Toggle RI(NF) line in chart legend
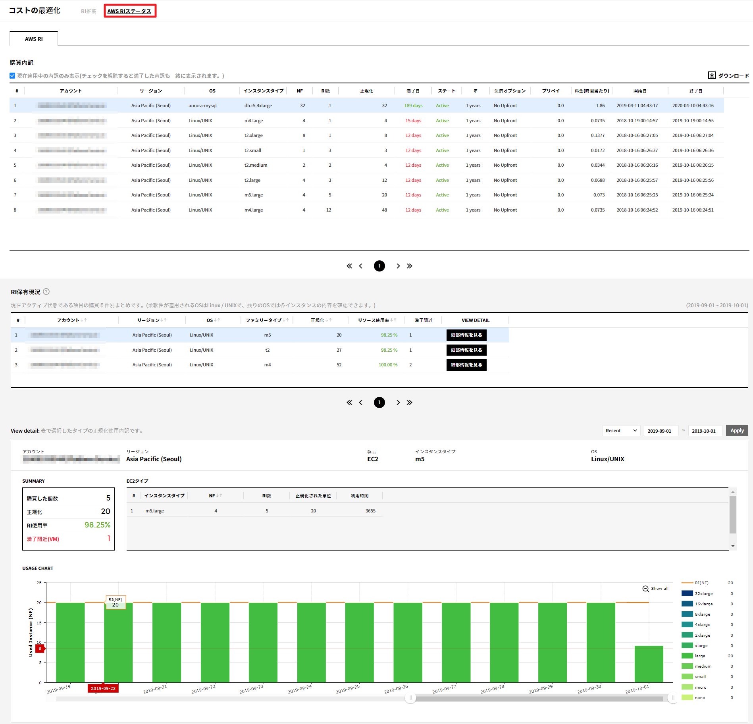Viewport: 753px width, 724px height. (x=701, y=583)
